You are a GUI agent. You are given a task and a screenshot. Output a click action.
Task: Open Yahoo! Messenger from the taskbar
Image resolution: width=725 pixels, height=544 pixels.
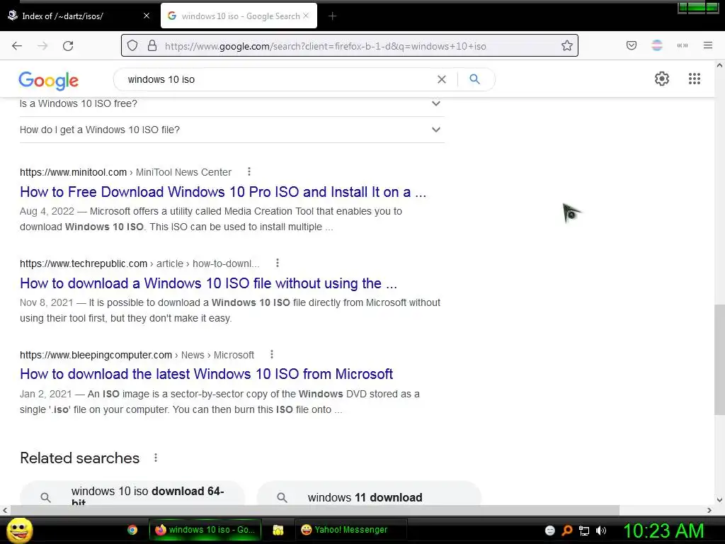[350, 530]
